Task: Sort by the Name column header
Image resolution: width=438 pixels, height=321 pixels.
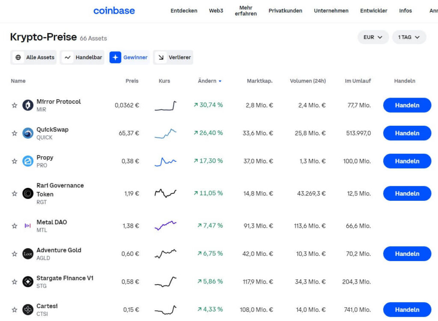Action: click(x=18, y=81)
